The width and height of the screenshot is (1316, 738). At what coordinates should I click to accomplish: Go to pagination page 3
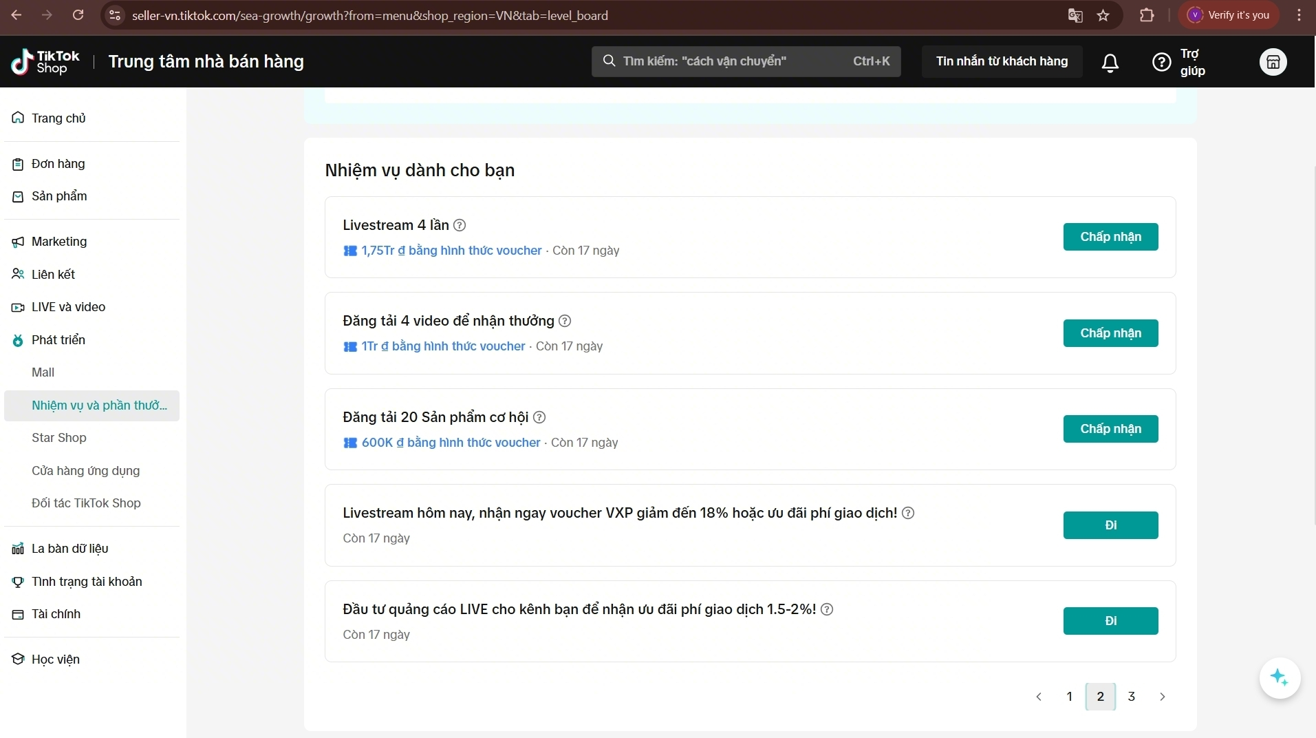coord(1131,697)
